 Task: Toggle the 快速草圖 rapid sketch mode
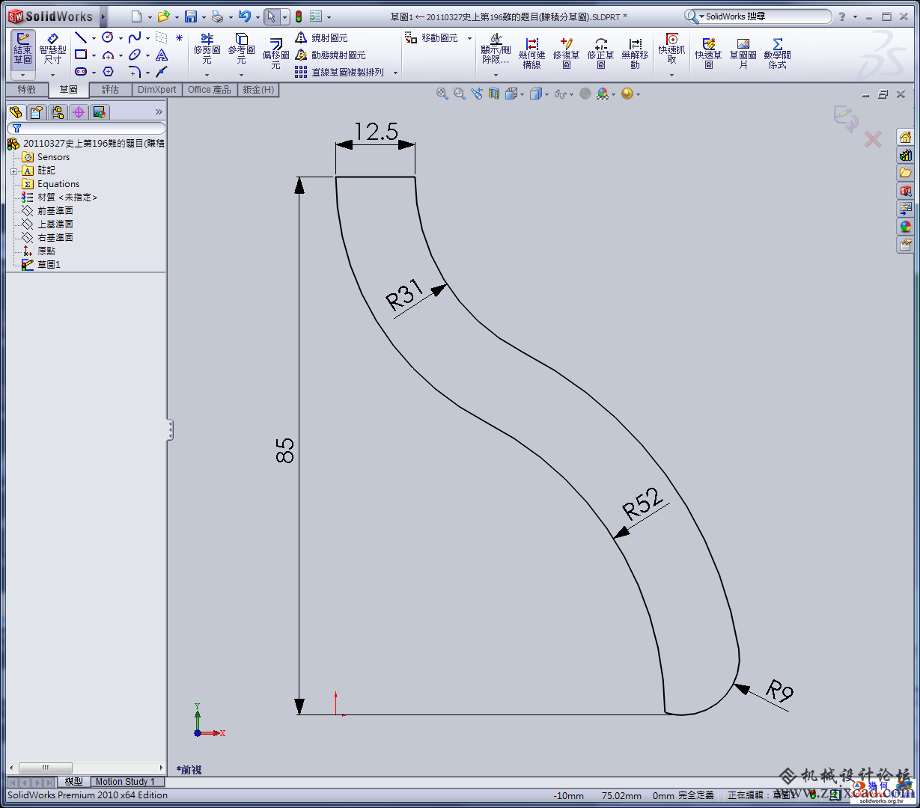tap(708, 52)
